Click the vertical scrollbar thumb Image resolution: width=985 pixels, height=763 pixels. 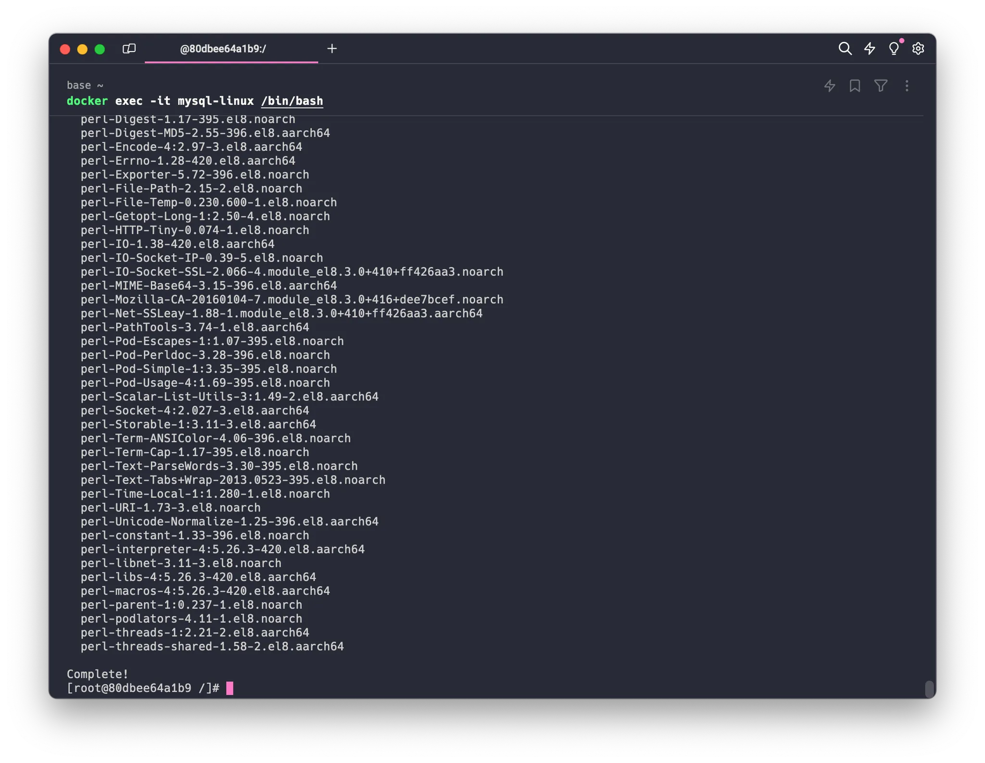pyautogui.click(x=929, y=688)
